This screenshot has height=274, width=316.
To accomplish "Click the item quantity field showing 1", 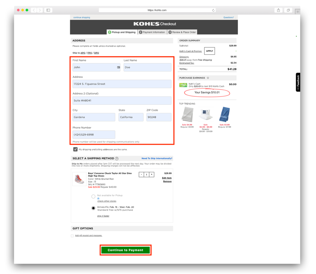I will [147, 174].
